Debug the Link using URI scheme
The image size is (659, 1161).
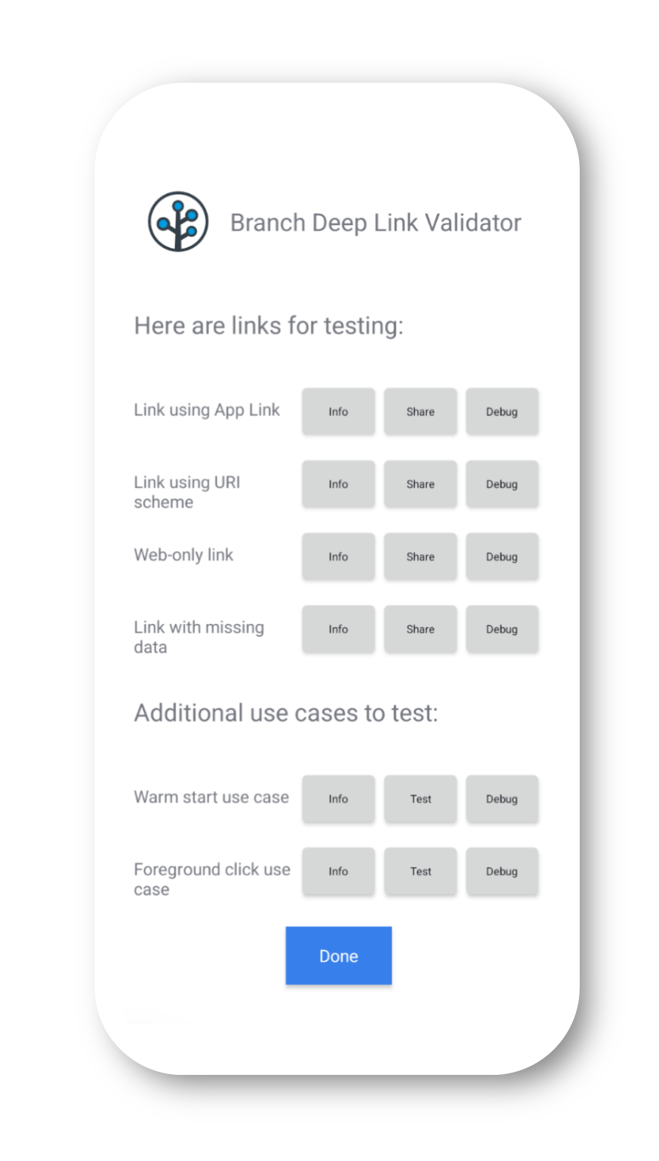click(x=502, y=484)
